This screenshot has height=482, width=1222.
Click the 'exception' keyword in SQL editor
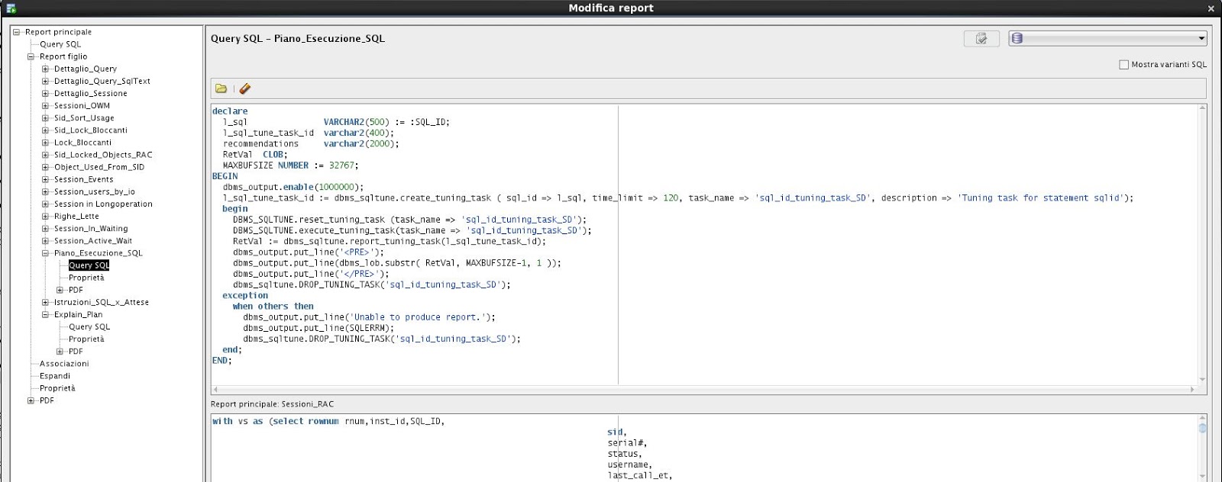click(x=245, y=295)
